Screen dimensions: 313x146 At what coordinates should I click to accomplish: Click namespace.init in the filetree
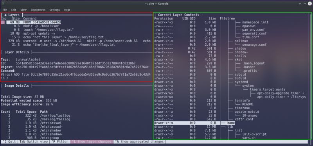pos(255,22)
